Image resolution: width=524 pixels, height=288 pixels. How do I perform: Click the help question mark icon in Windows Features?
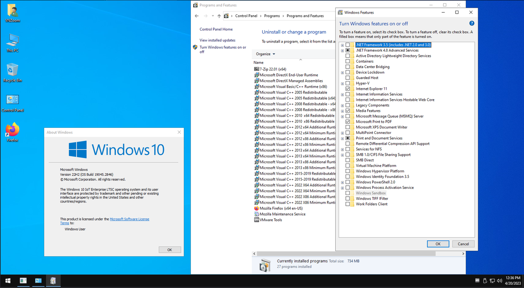coord(472,24)
